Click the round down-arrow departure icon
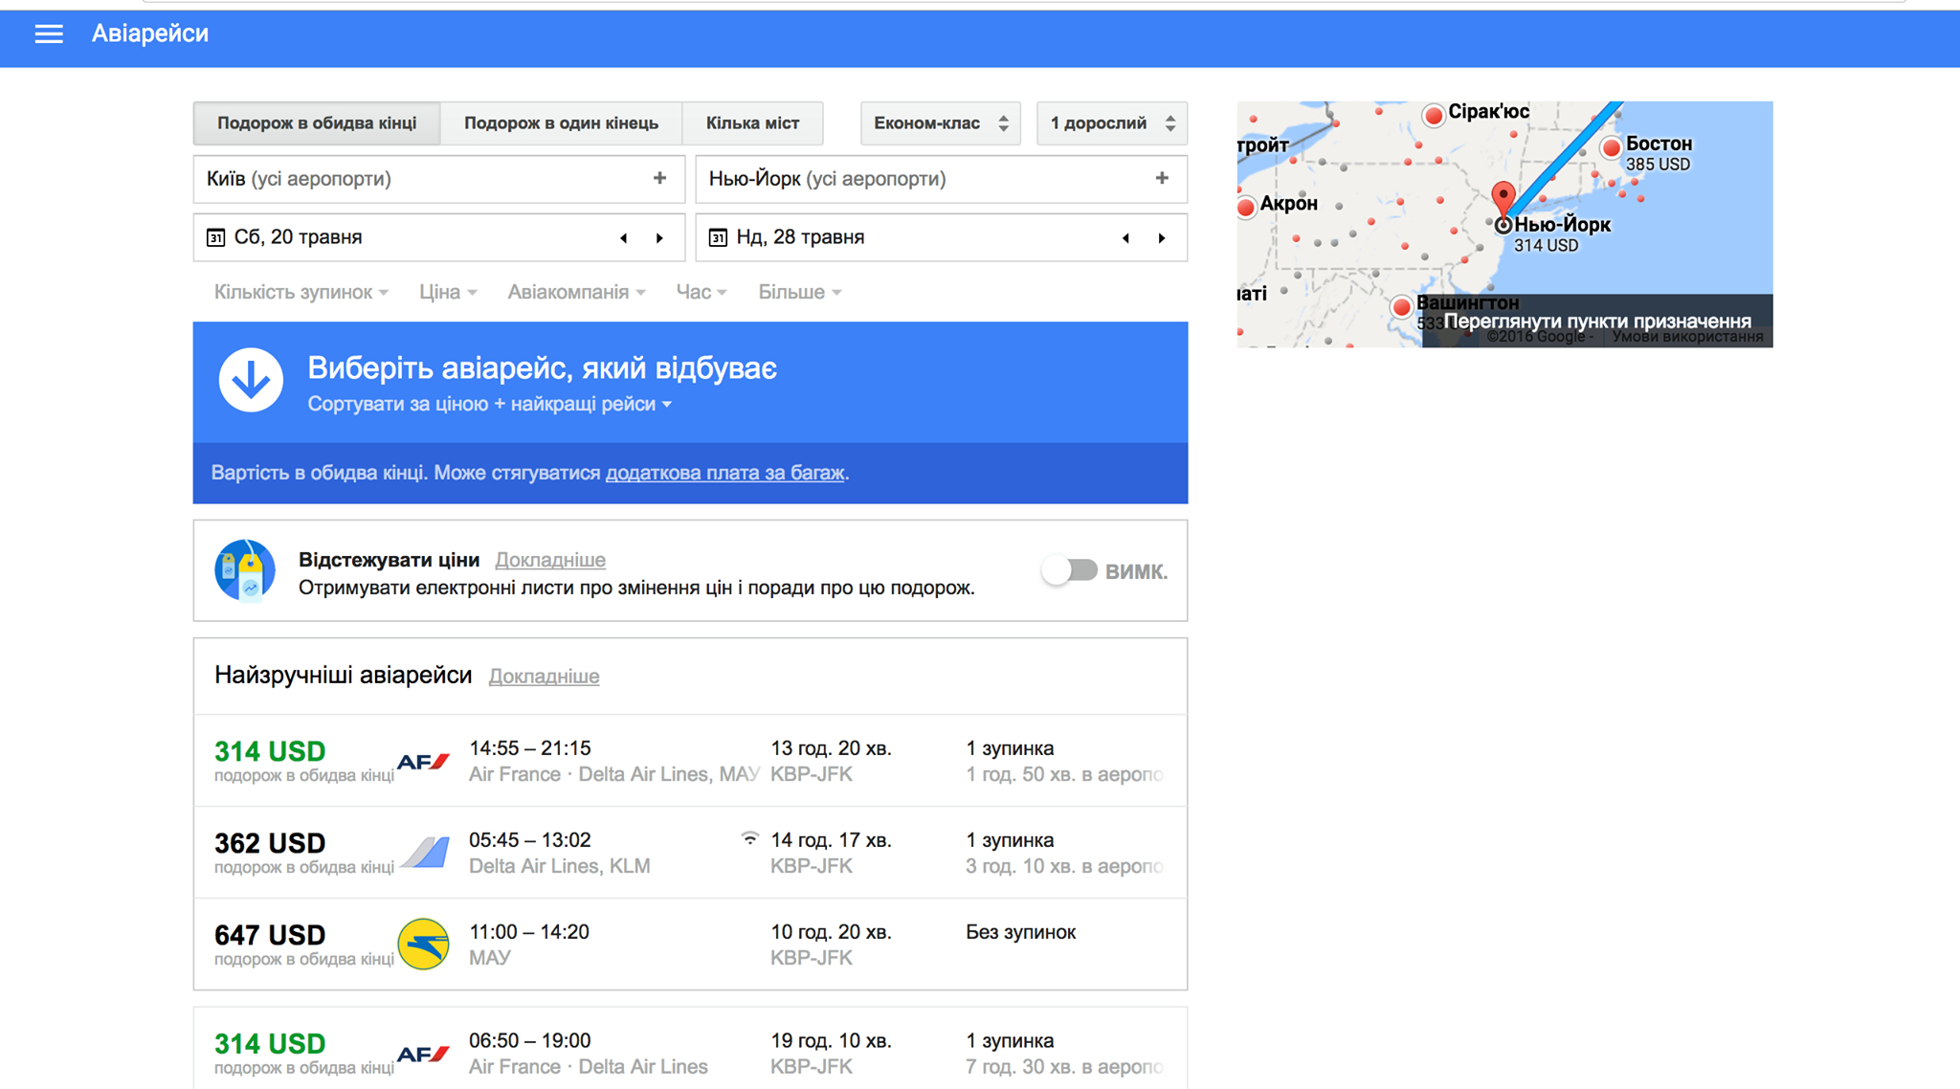The image size is (1960, 1089). (x=251, y=381)
